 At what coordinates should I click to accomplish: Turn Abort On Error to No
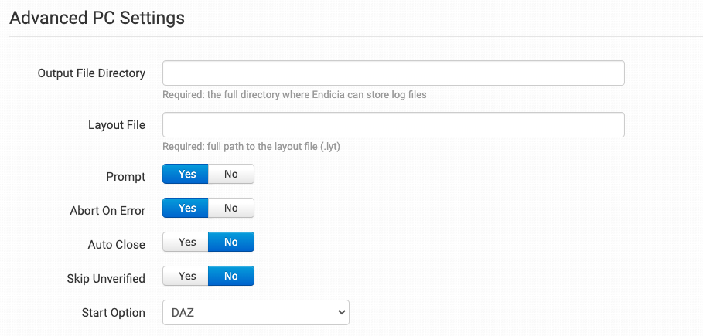pyautogui.click(x=231, y=208)
